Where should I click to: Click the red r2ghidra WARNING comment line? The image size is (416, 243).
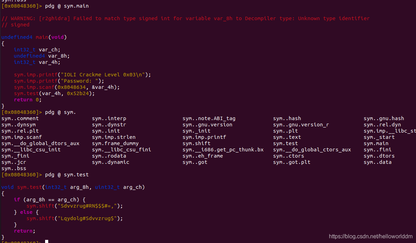point(186,18)
